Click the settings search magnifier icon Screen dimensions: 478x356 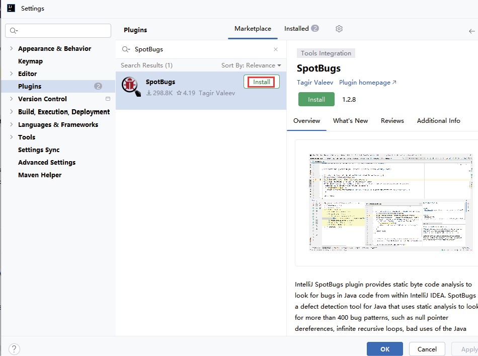[x=14, y=31]
